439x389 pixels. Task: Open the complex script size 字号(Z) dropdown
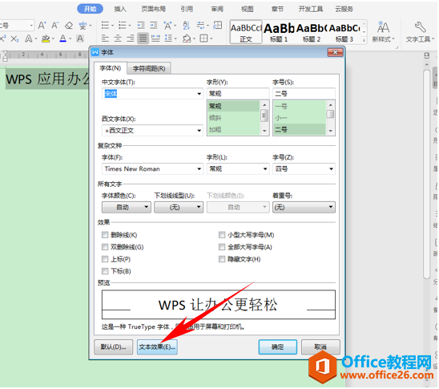click(331, 168)
